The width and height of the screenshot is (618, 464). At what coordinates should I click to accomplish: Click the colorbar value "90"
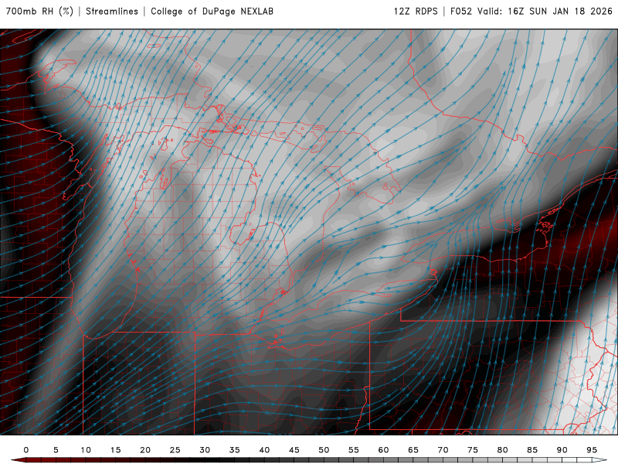coord(562,450)
